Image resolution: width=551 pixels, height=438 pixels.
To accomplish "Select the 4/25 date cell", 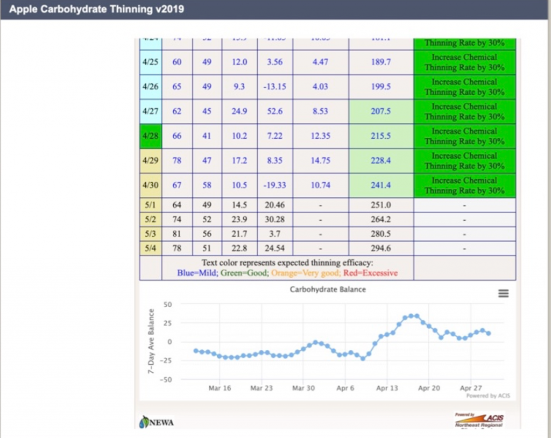I will pos(150,62).
